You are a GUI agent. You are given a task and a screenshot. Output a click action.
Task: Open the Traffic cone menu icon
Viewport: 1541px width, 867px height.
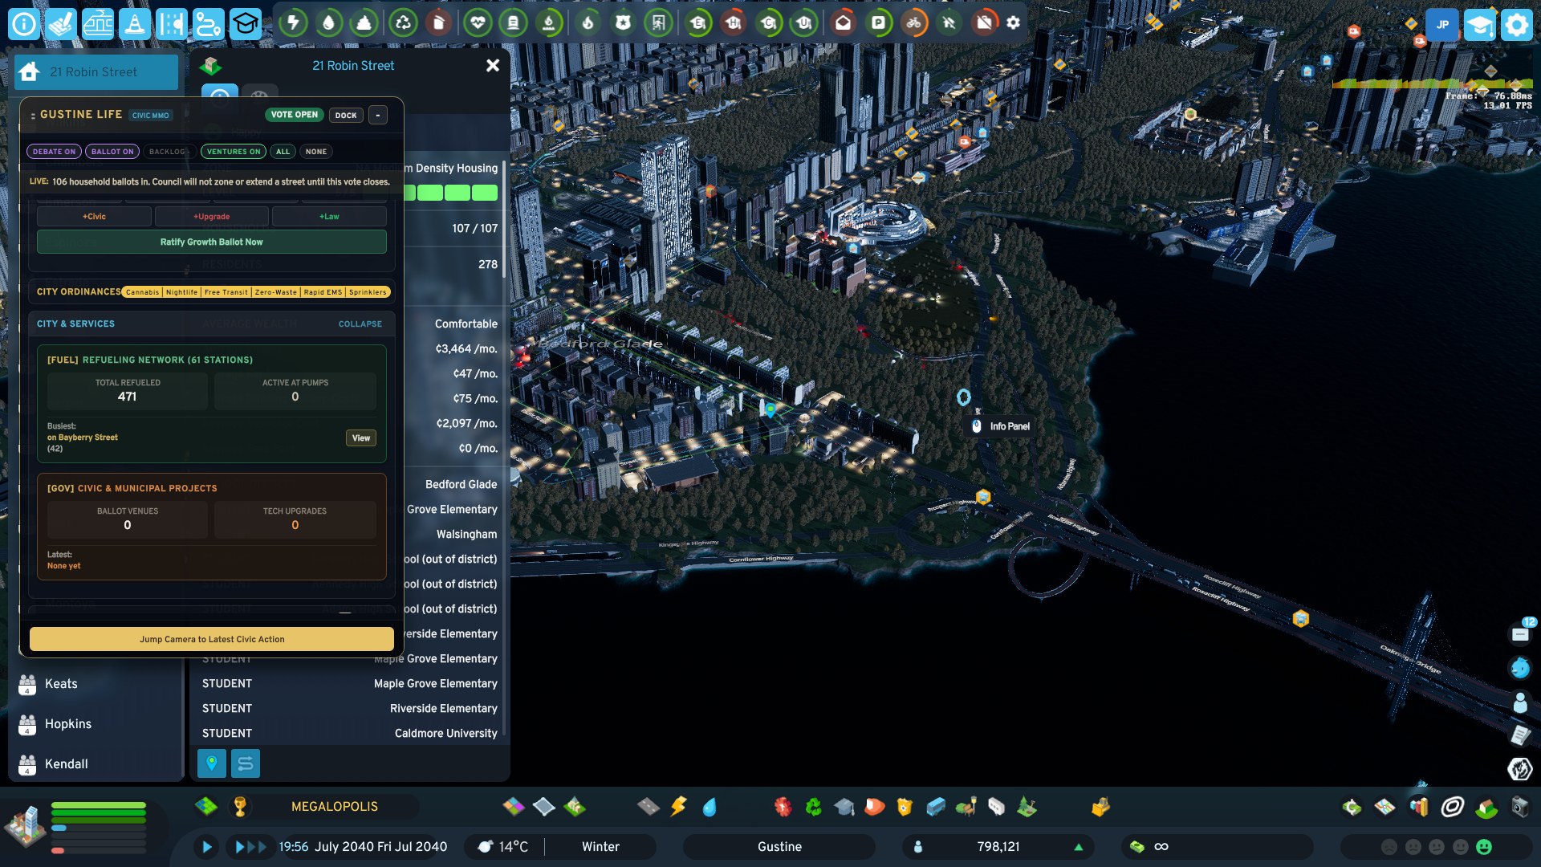coord(135,24)
